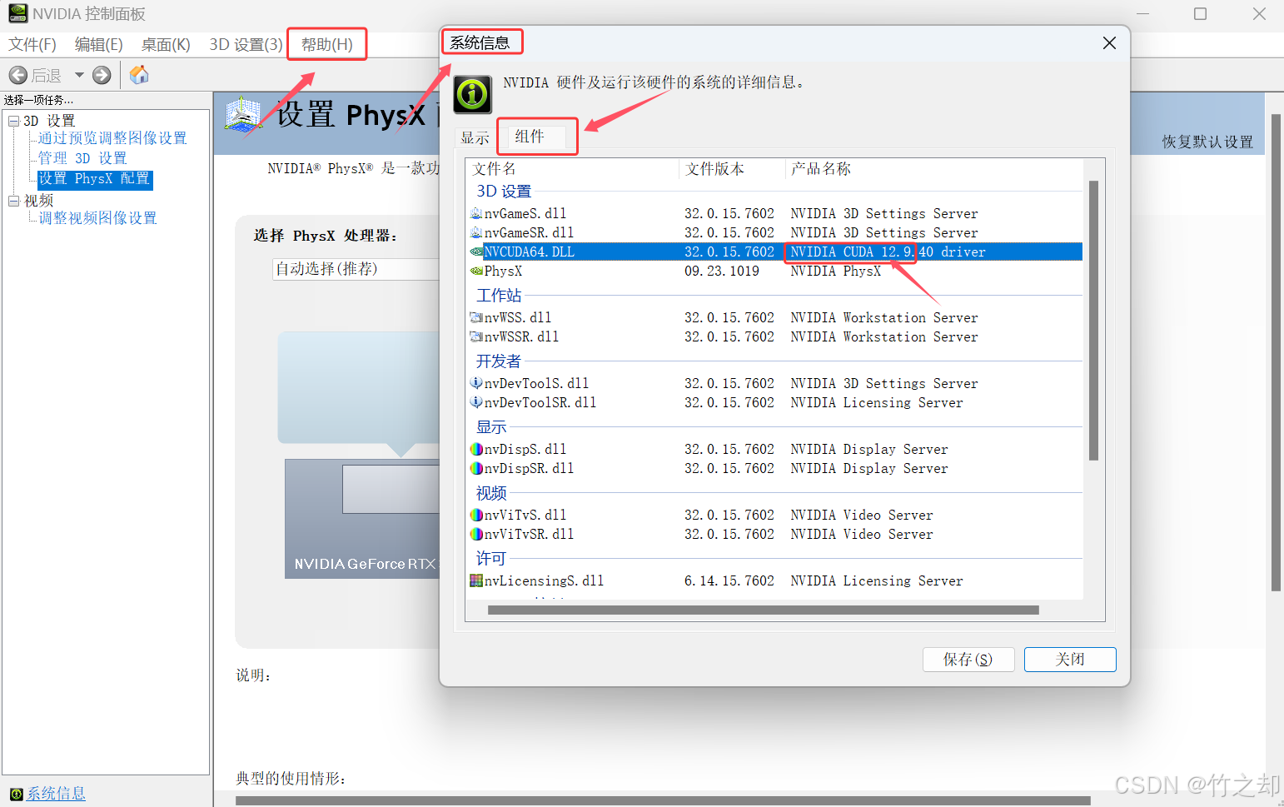Click the nvGameS.dll file icon
1284x807 pixels.
coord(476,213)
